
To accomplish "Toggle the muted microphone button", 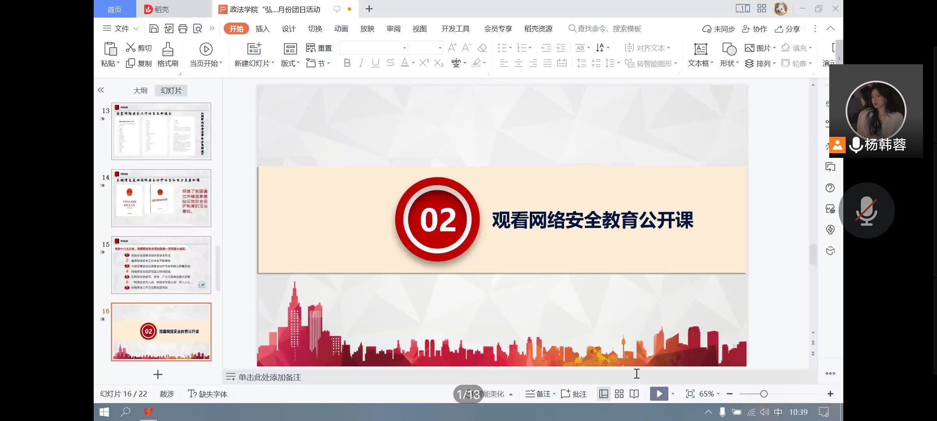I will 866,210.
